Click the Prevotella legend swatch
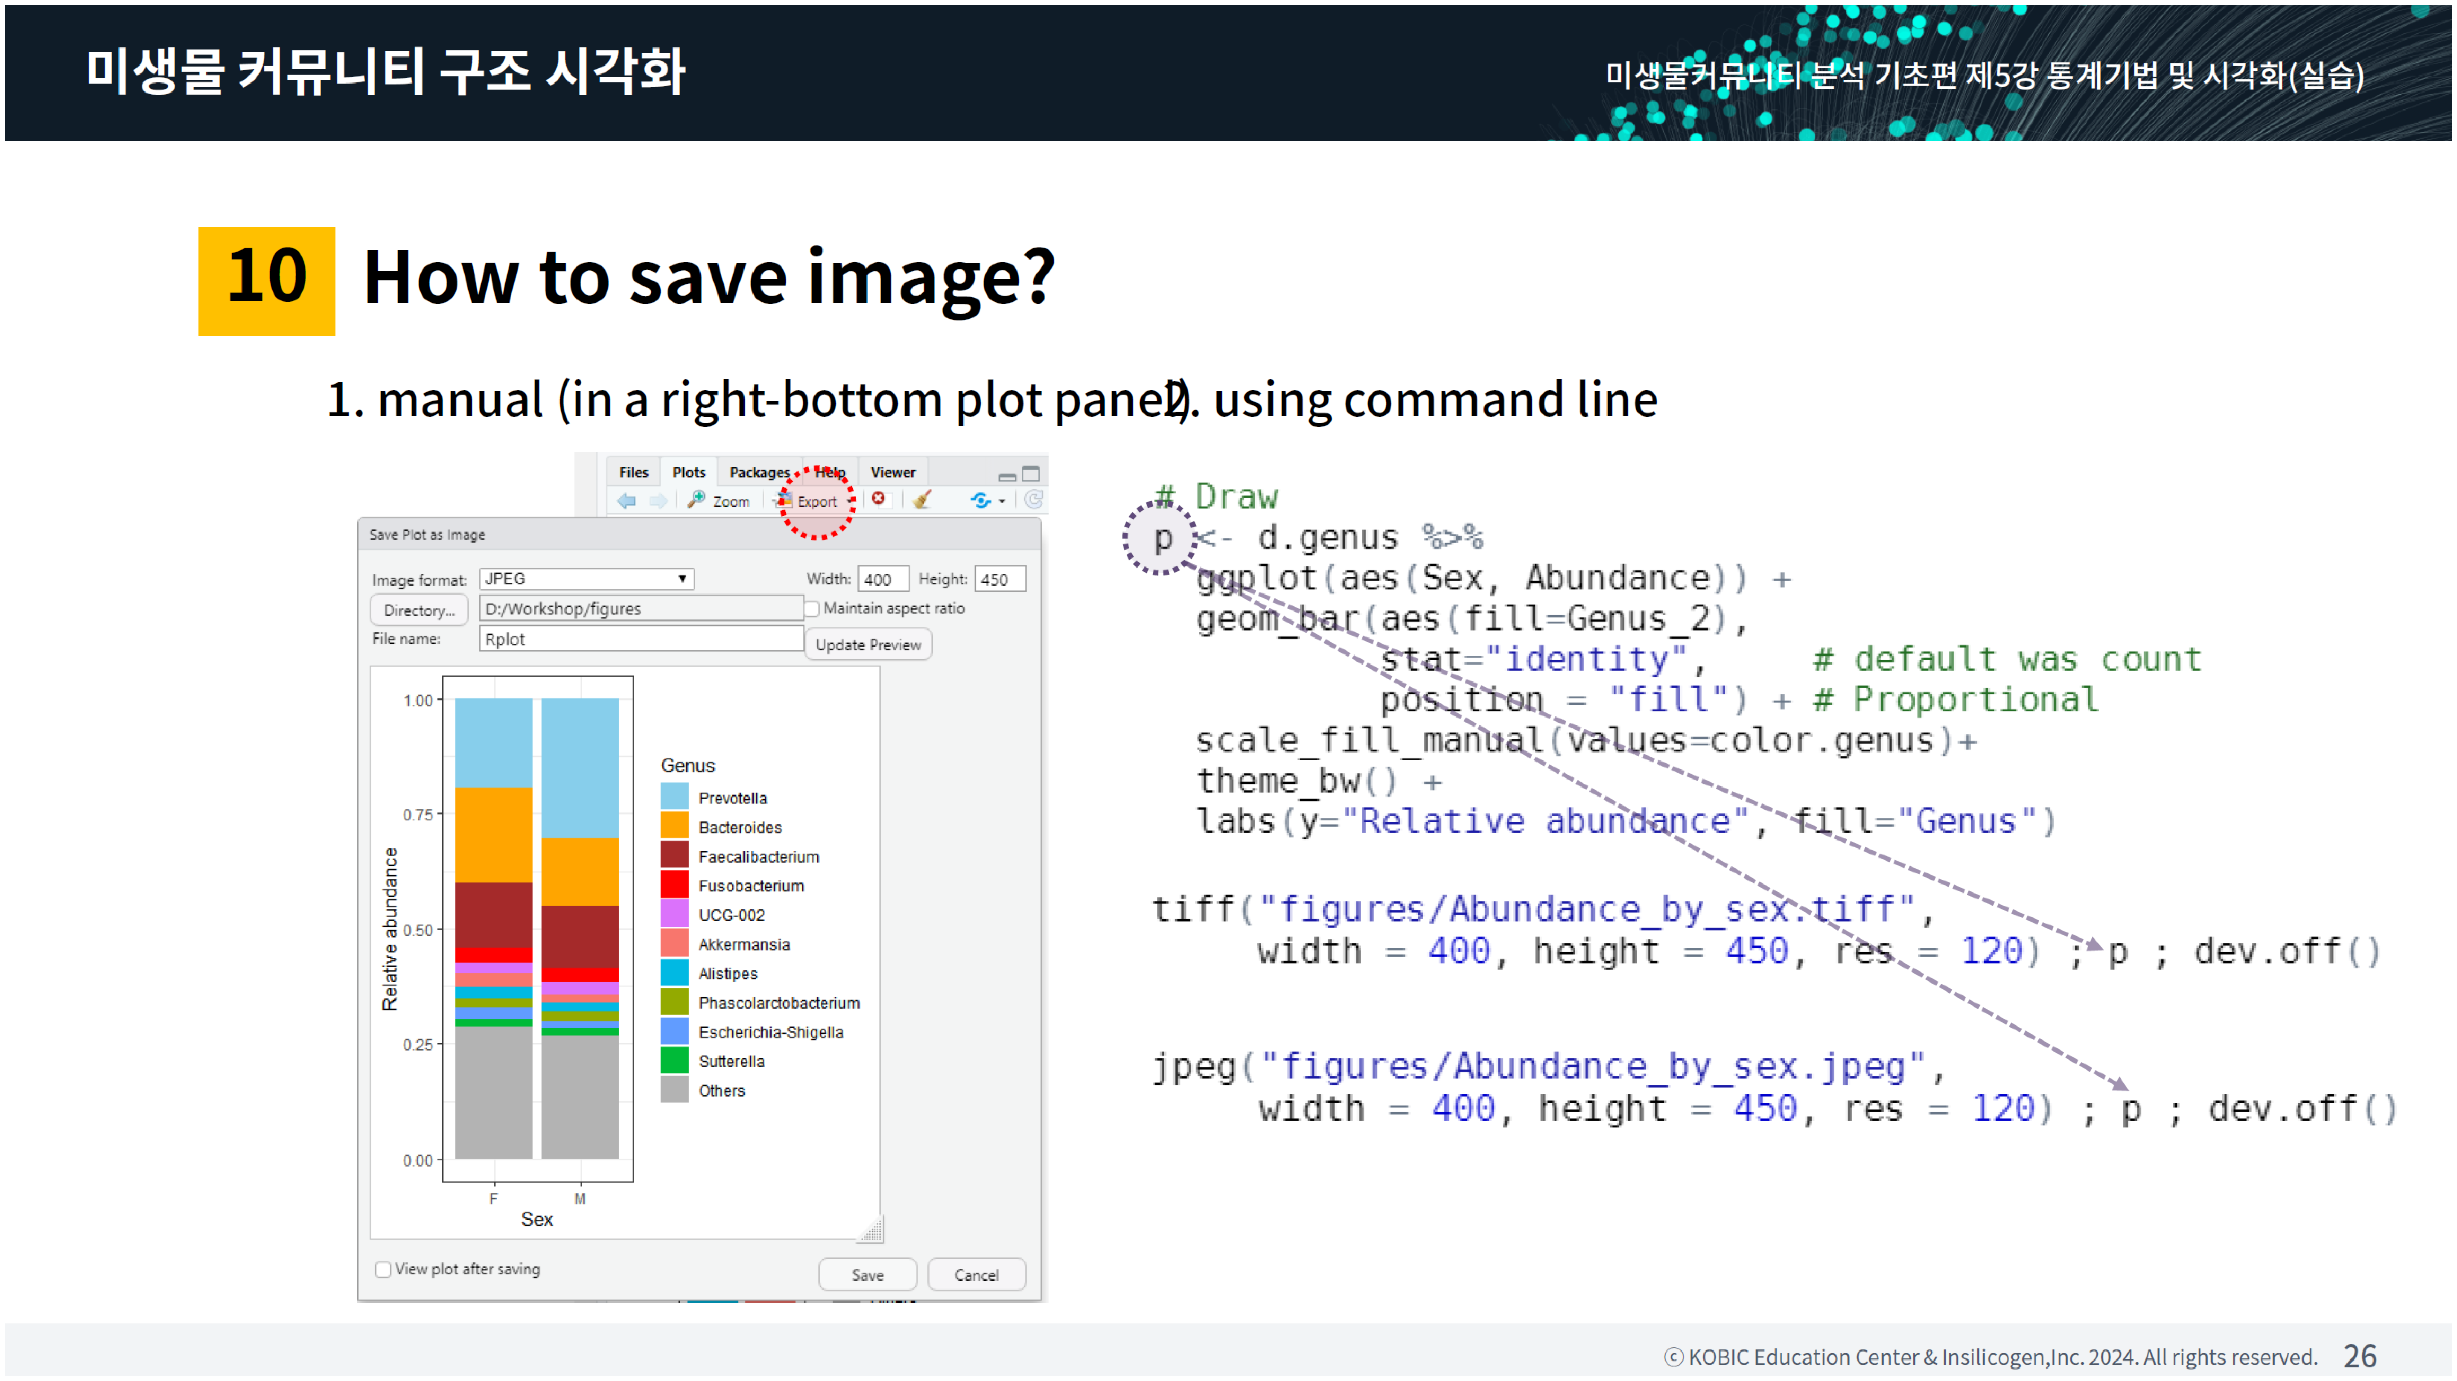The image size is (2457, 1381). (674, 797)
